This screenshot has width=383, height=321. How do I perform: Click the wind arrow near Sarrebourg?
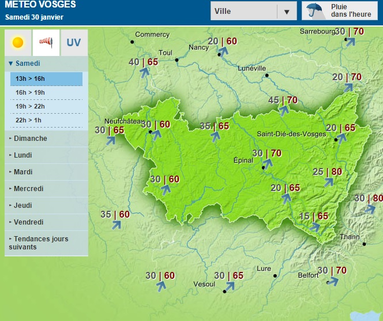pos(350,42)
